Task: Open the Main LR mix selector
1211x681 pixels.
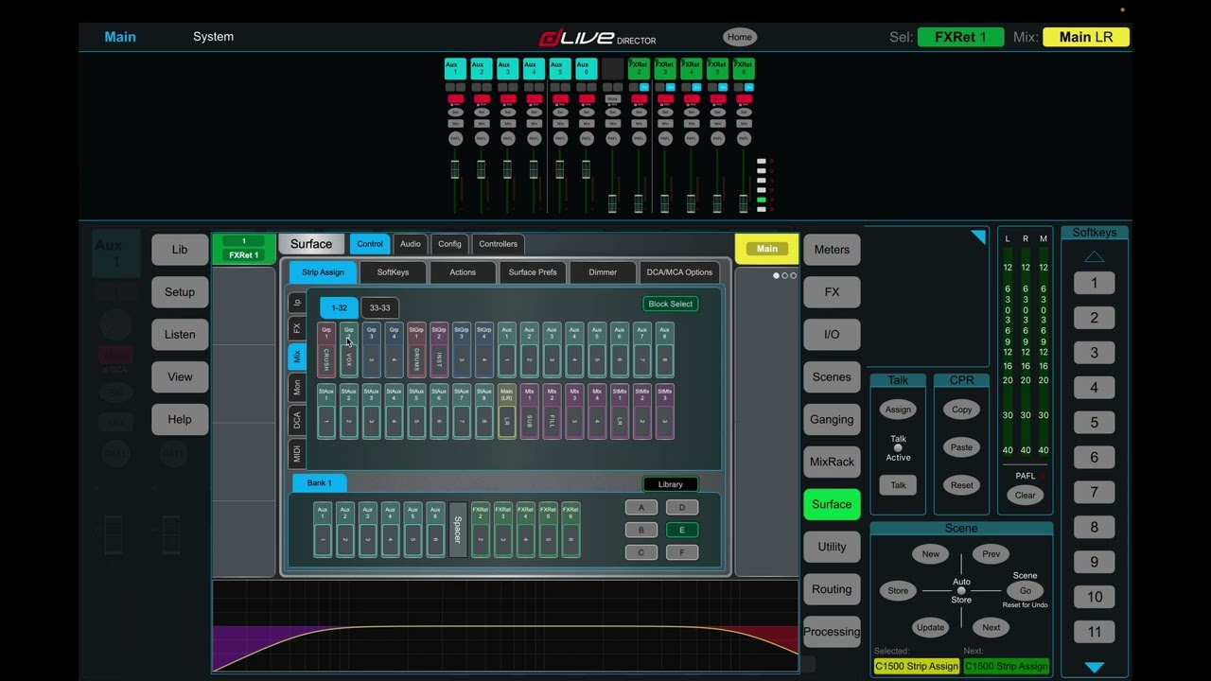Action: click(1085, 37)
